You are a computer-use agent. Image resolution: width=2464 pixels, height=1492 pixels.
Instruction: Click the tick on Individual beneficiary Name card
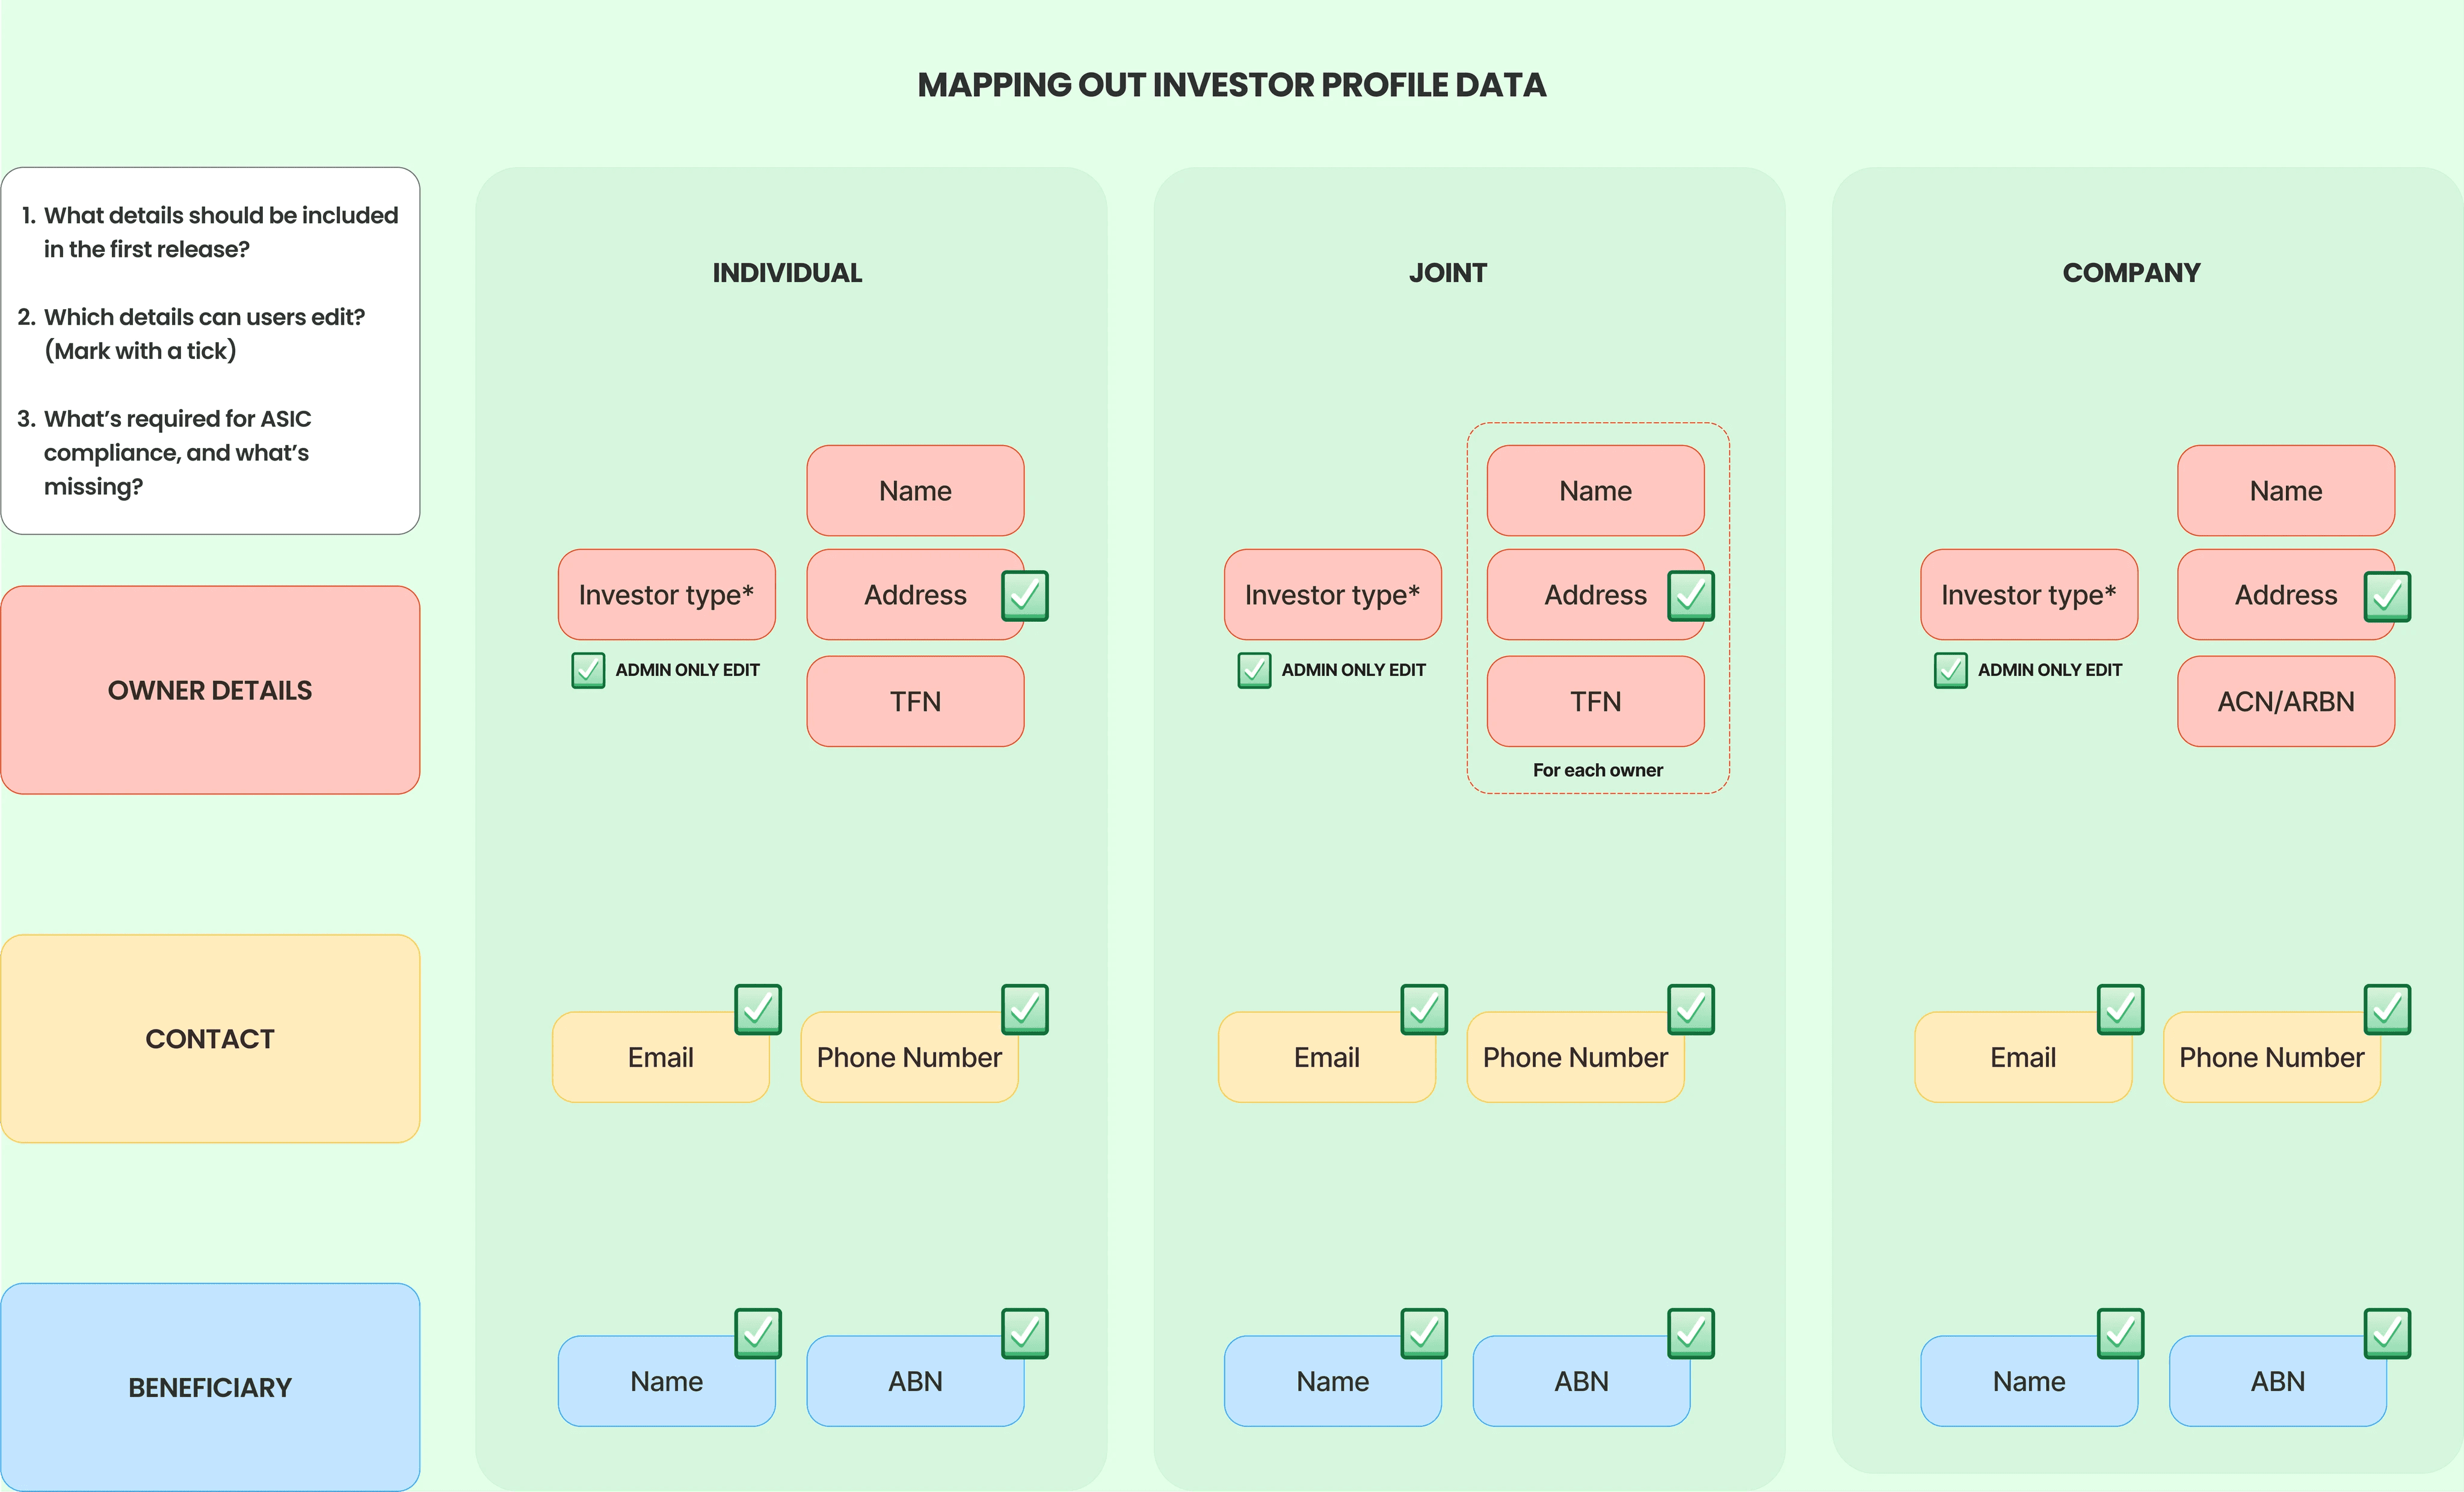tap(758, 1333)
